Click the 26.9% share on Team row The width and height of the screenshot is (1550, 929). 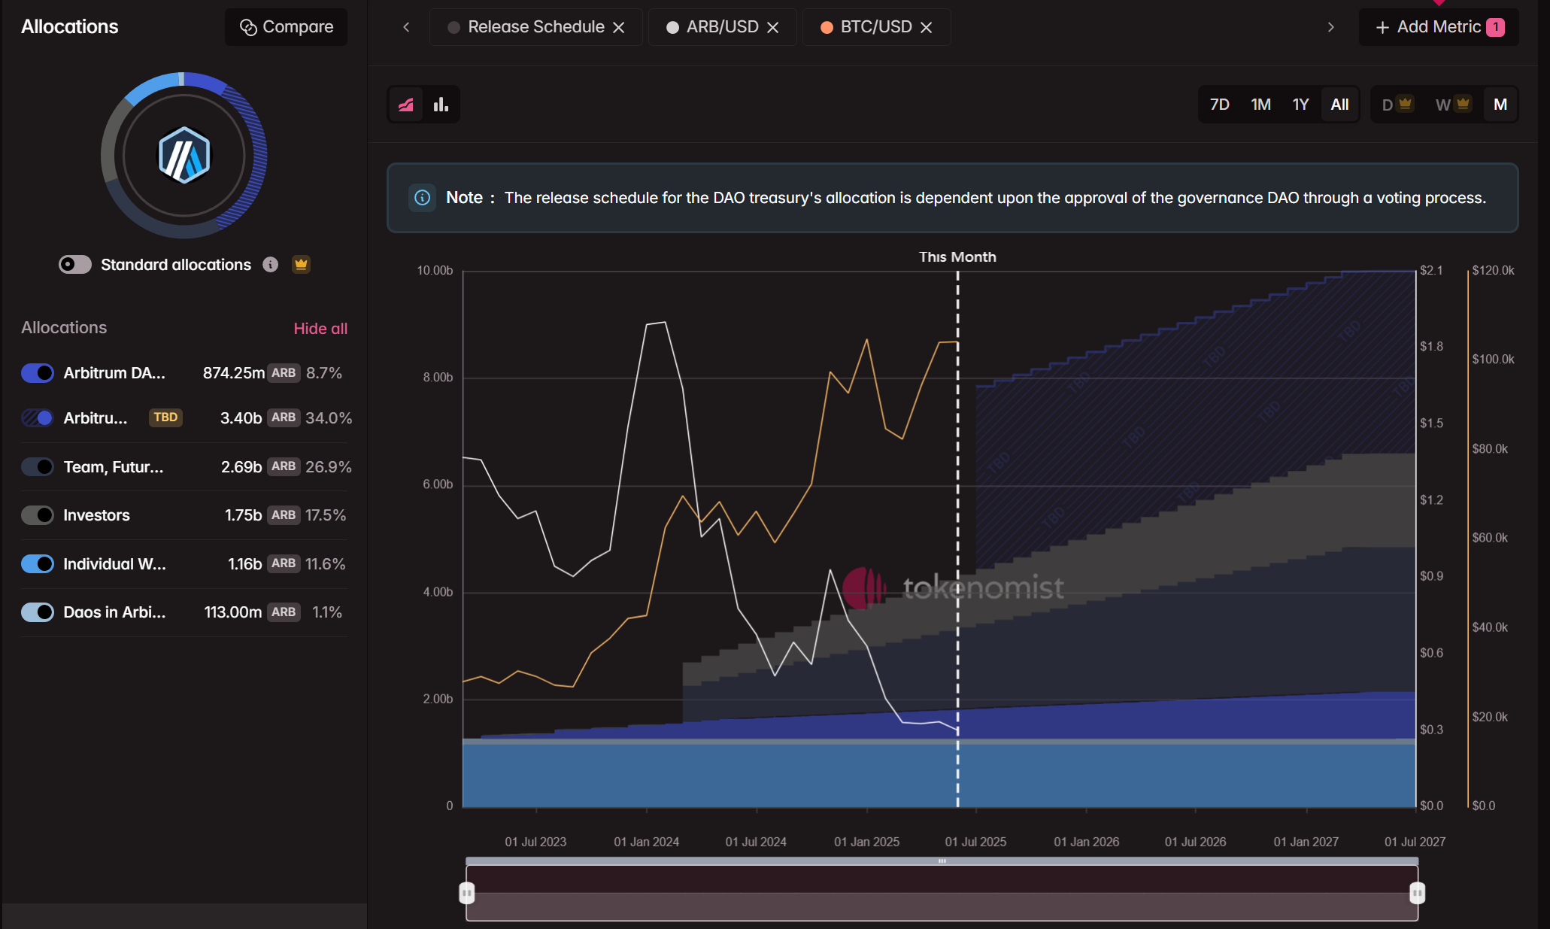pos(329,467)
